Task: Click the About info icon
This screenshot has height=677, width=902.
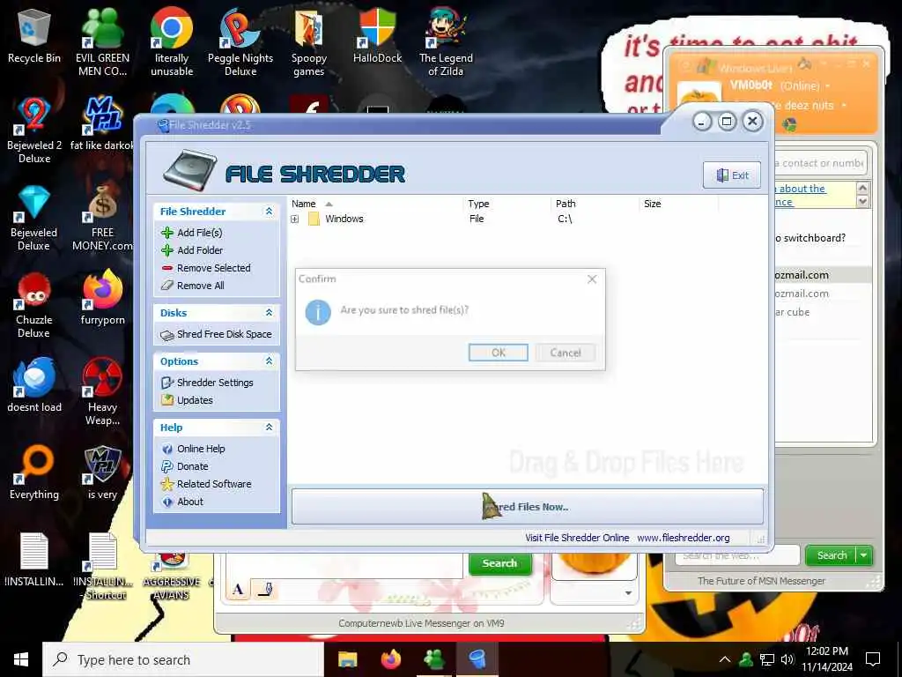Action: tap(167, 502)
